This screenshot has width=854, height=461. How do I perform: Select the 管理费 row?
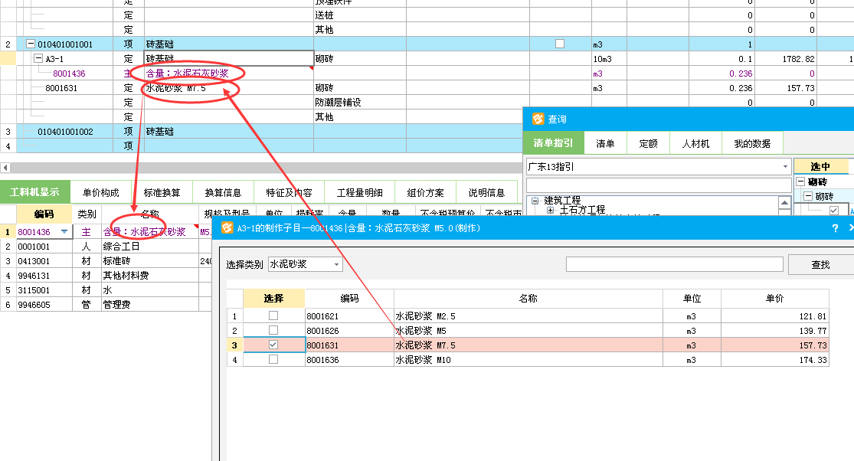tap(116, 305)
